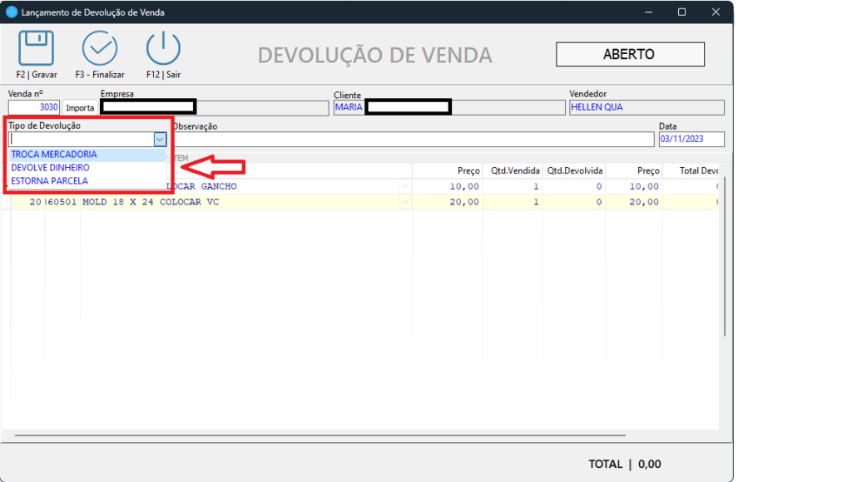The image size is (852, 482).
Task: Click Qtd.Devolvida cell of second row
Action: coord(573,202)
